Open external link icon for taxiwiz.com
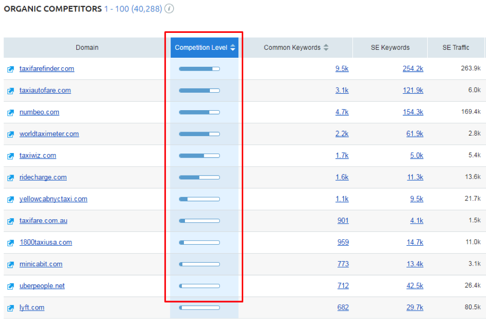 [10, 156]
